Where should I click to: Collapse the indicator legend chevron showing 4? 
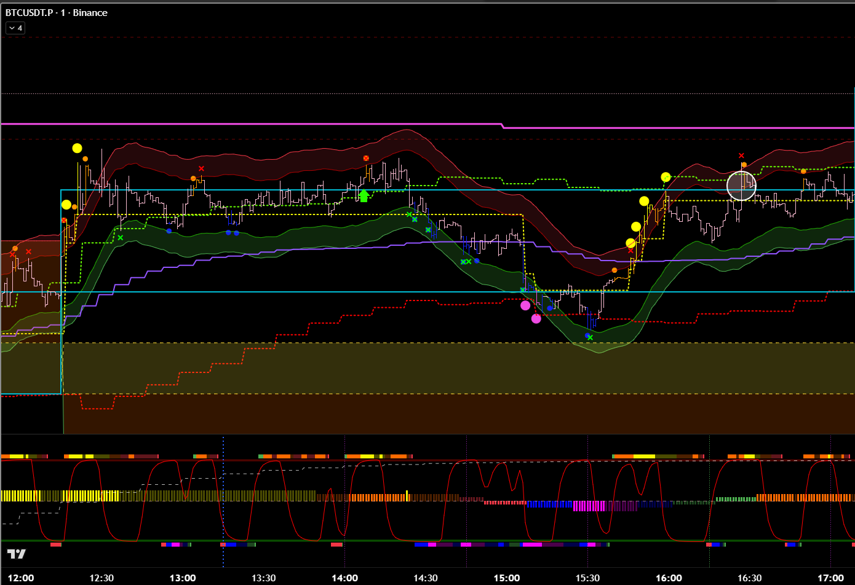tap(15, 28)
